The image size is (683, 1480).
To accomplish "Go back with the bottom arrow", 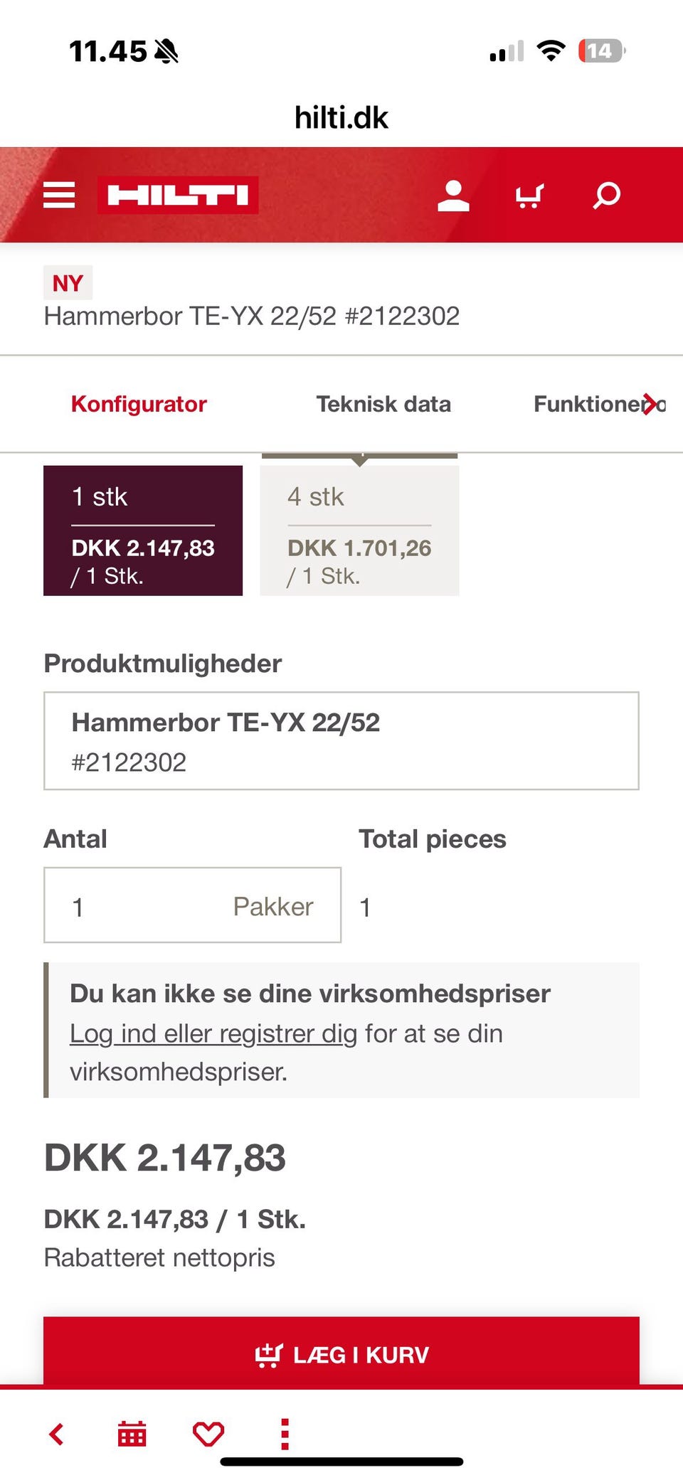I will [x=57, y=1434].
